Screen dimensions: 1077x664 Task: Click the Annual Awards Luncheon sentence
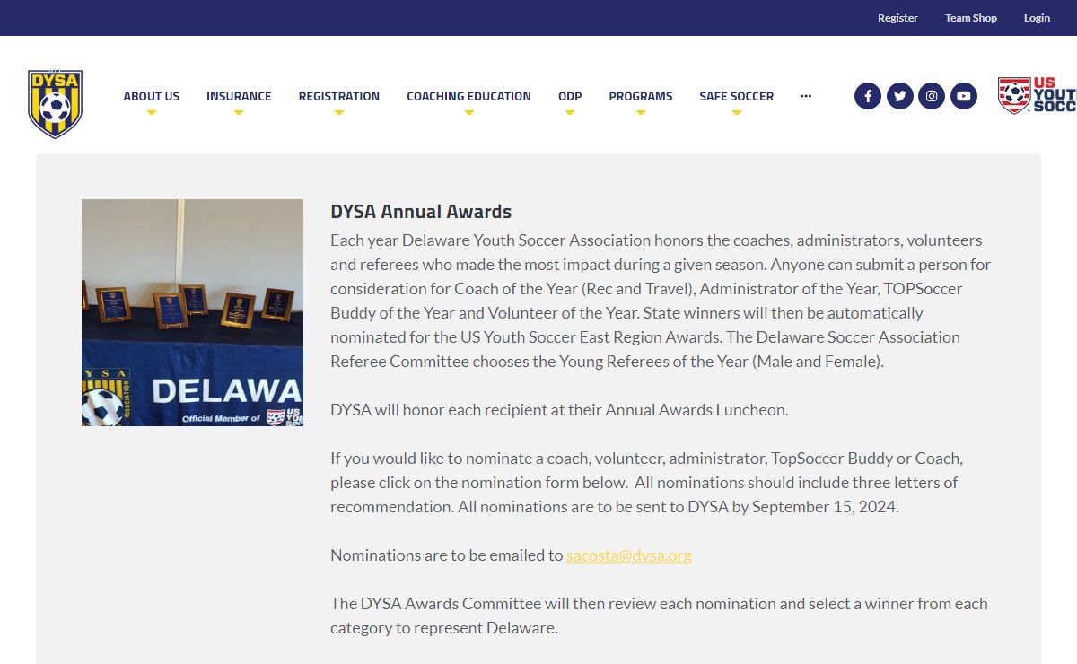pos(559,410)
